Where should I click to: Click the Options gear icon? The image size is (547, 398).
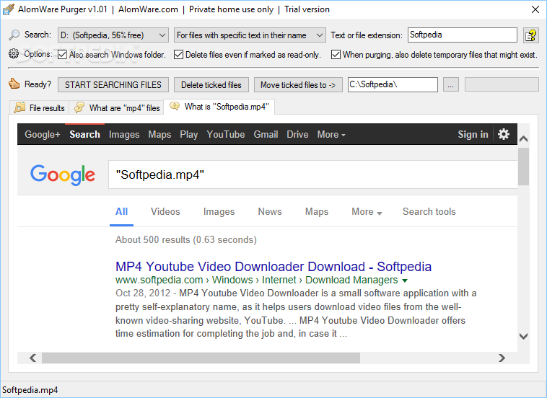tap(14, 54)
